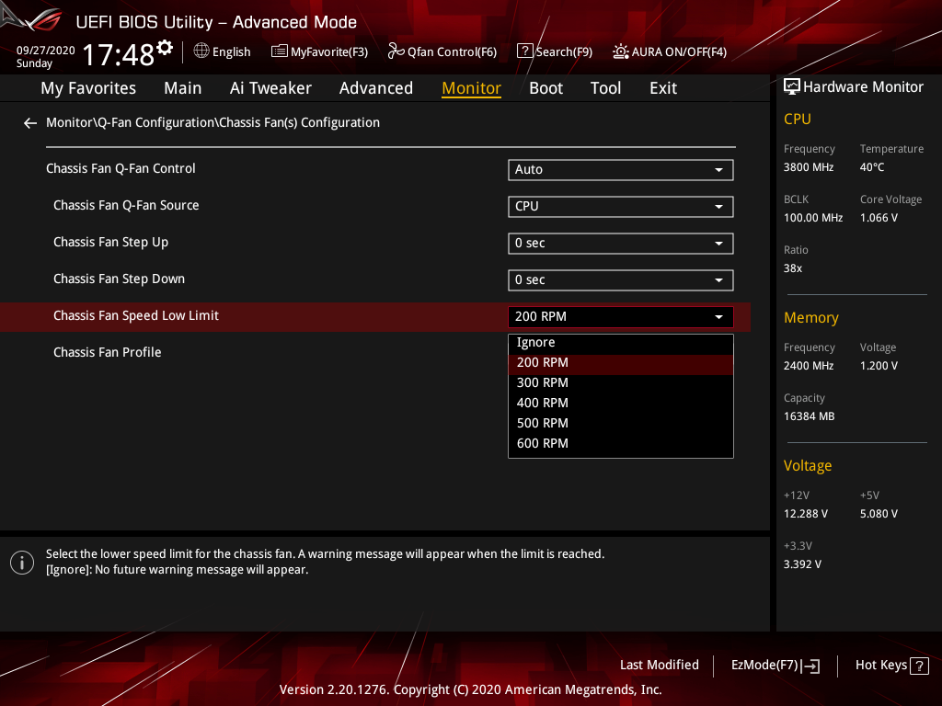Open the My Favorites tab
The image size is (942, 706).
coord(88,88)
